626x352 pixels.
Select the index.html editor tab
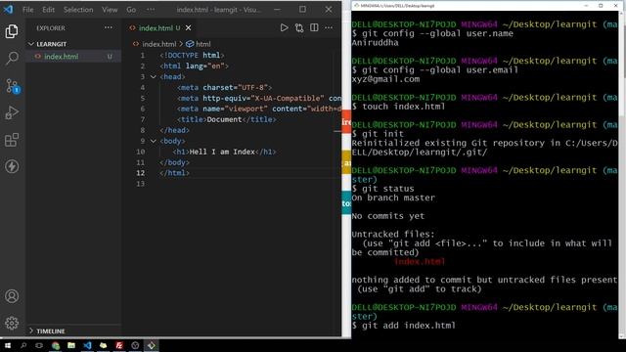coord(158,28)
